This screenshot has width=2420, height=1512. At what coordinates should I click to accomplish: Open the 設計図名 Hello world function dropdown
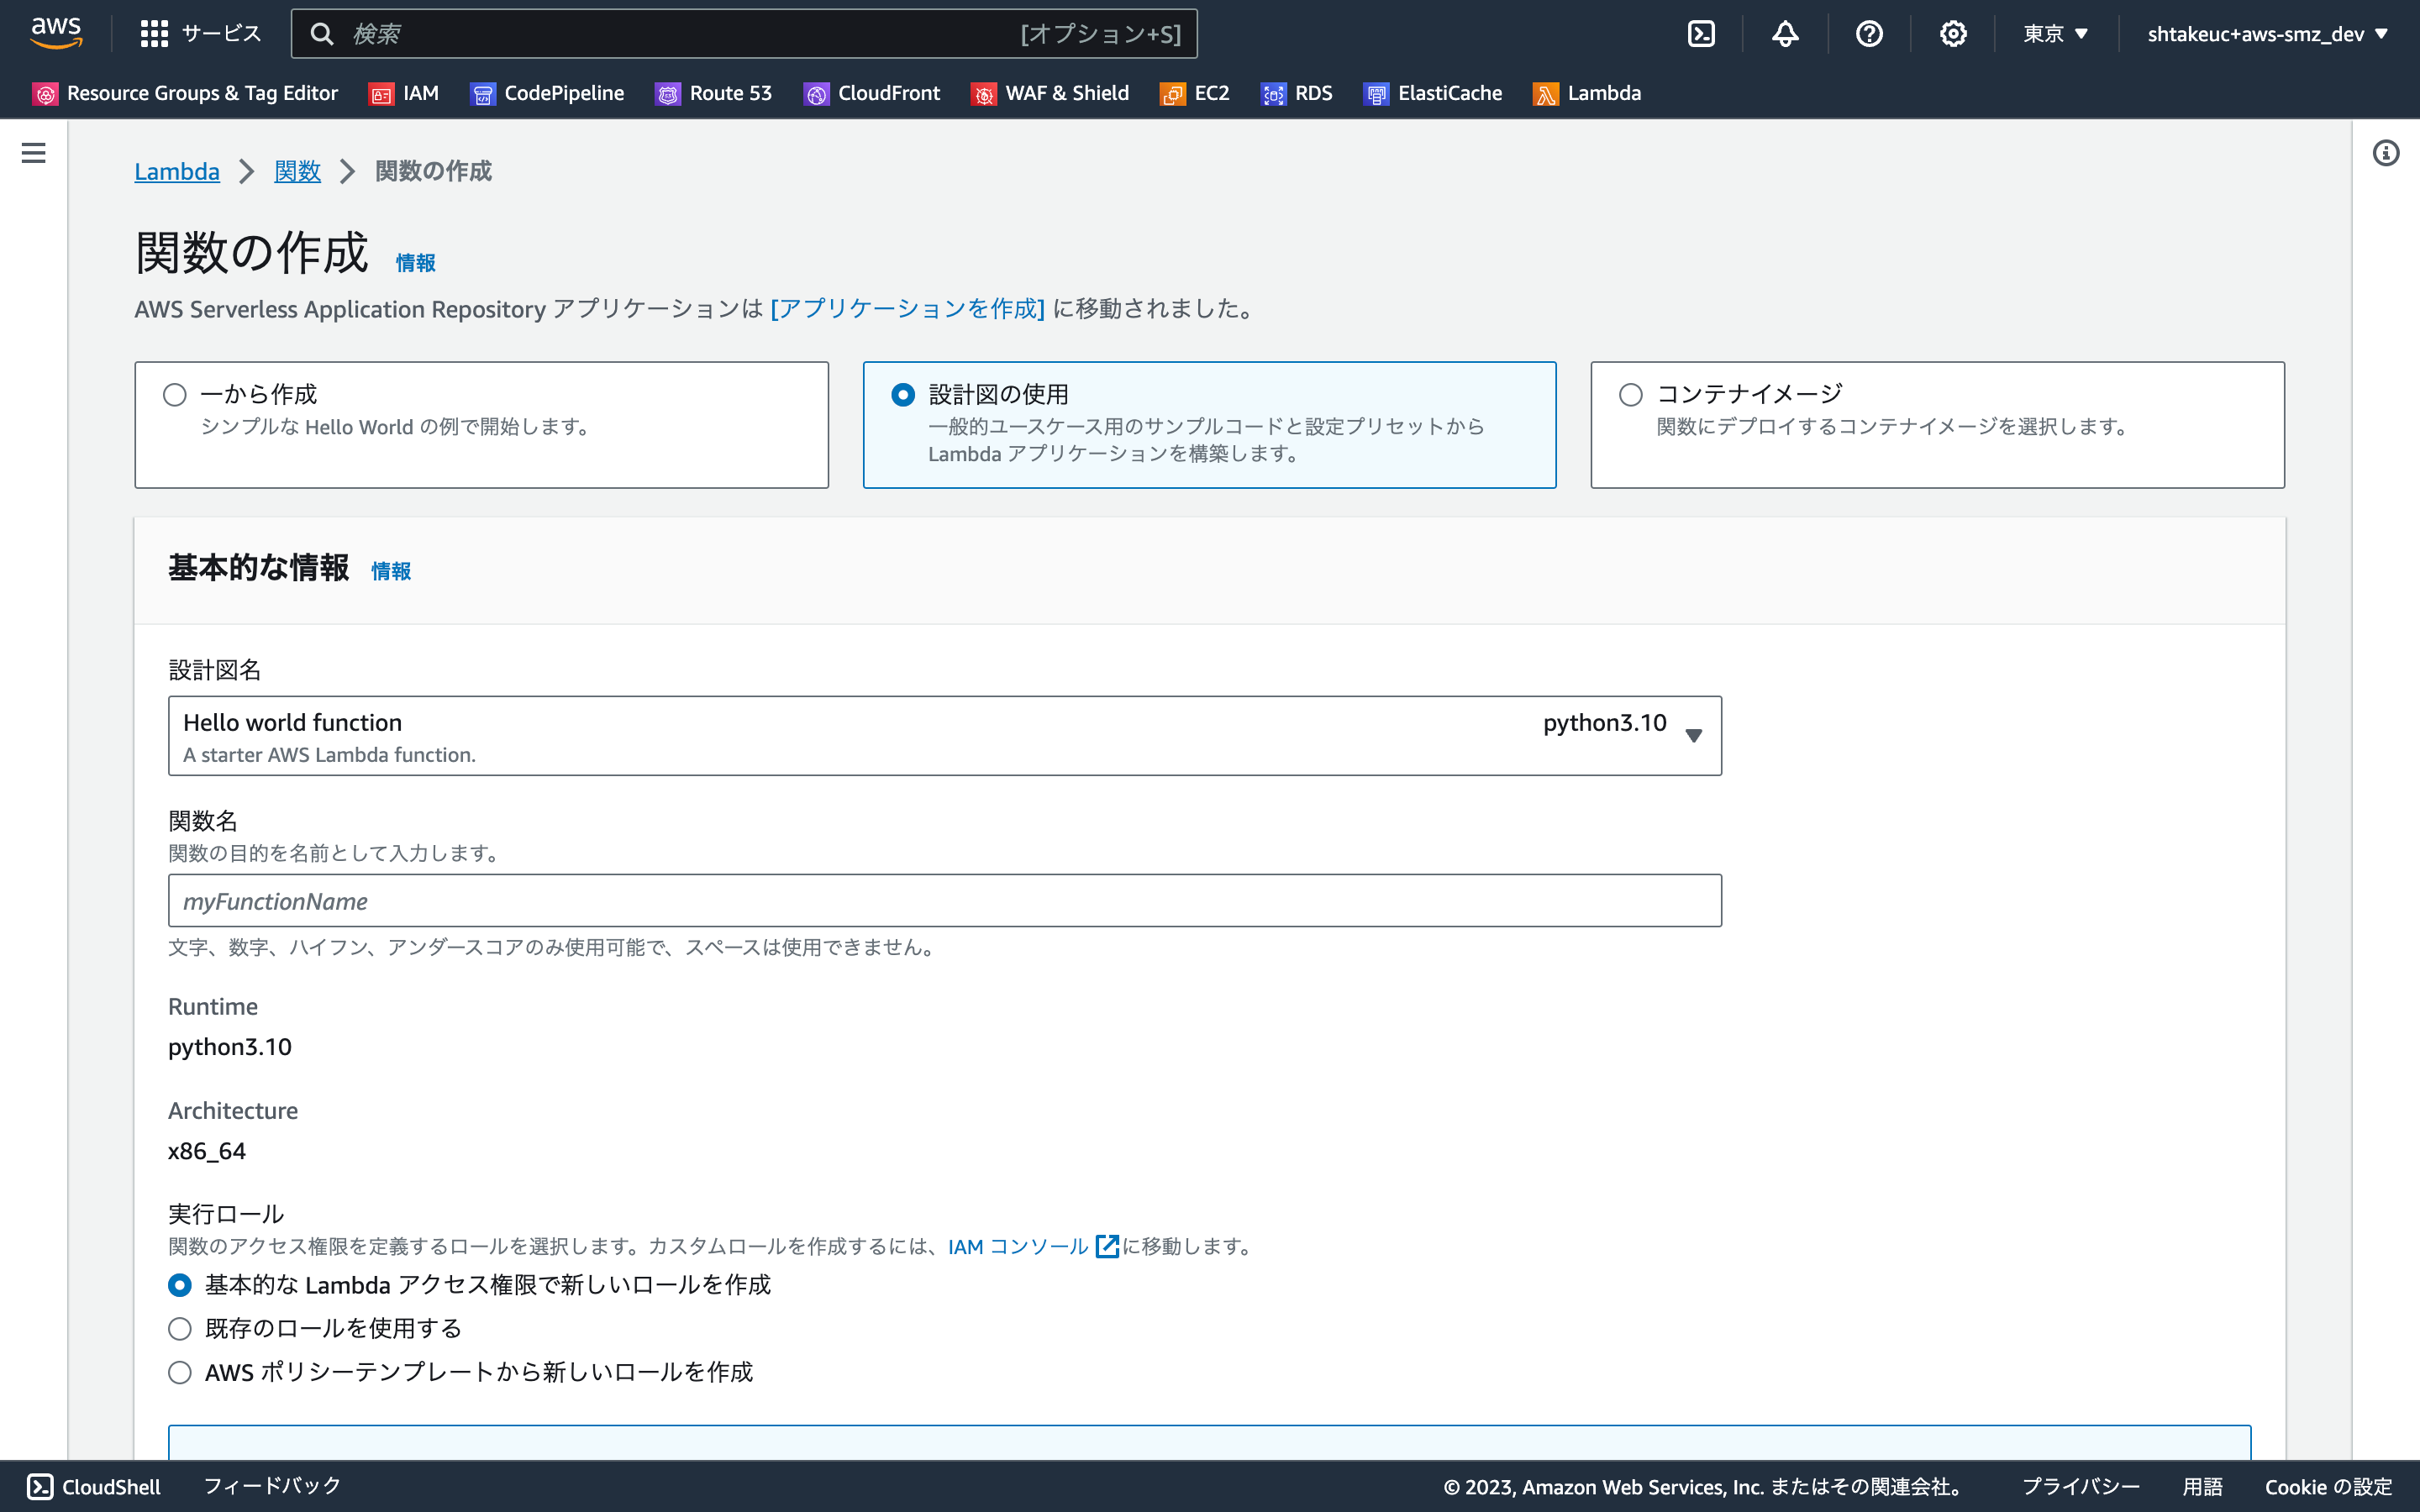click(945, 736)
